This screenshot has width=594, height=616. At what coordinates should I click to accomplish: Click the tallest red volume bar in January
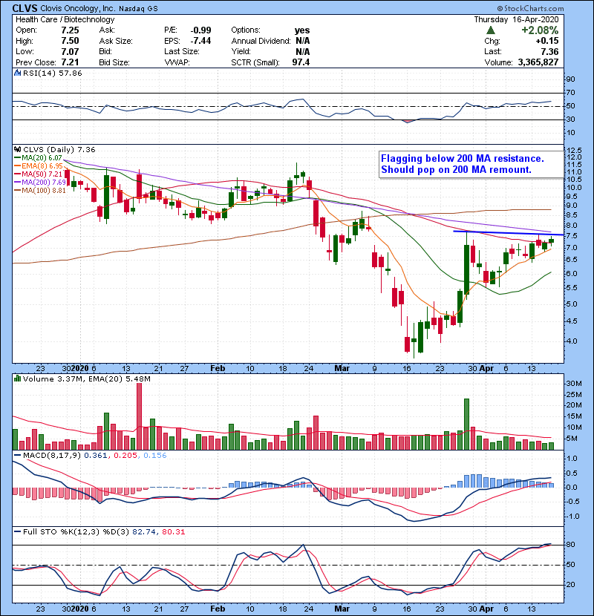coord(139,416)
